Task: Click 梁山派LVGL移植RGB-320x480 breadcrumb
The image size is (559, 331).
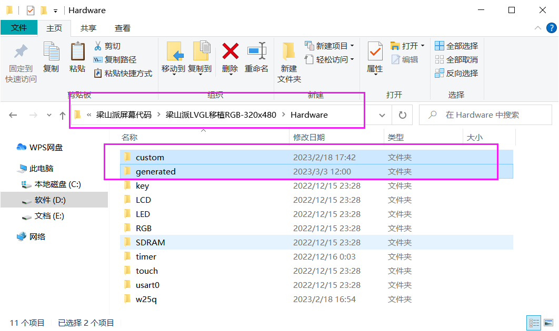Action: click(221, 115)
